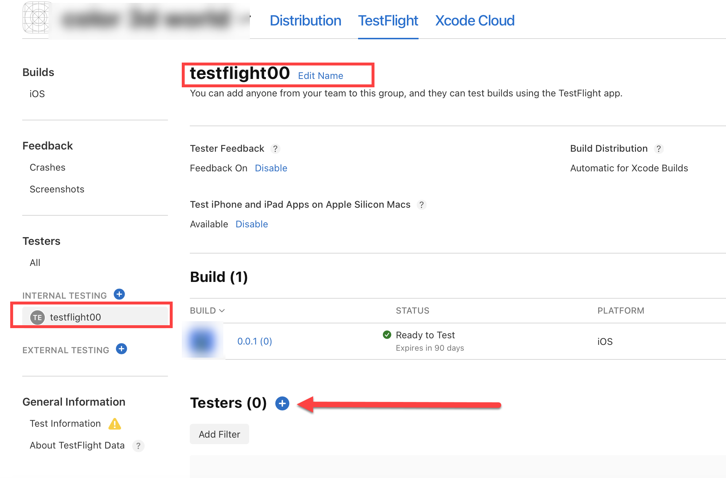The height and width of the screenshot is (478, 726).
Task: Open build 0.0.1 (0) link
Action: [x=255, y=341]
